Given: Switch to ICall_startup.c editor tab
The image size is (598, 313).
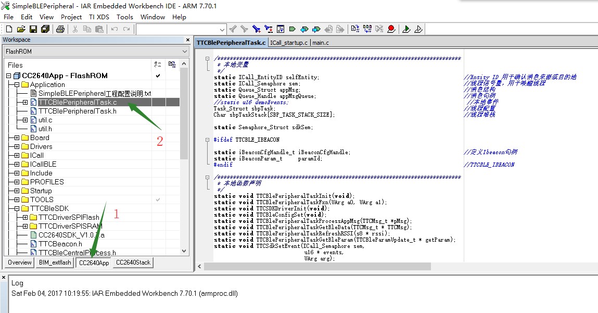Looking at the screenshot, I should [x=289, y=43].
